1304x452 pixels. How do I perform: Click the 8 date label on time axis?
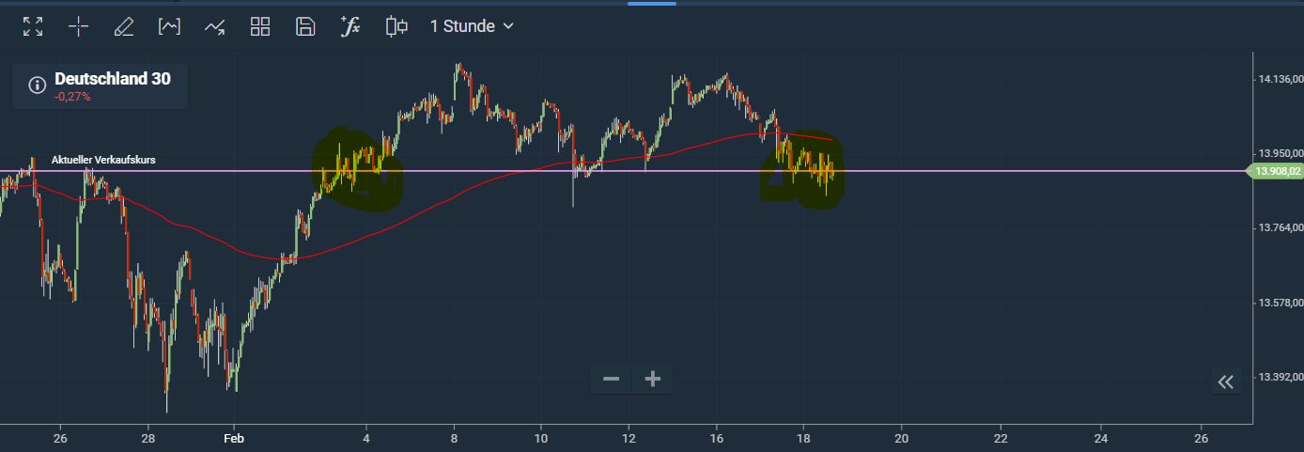point(454,438)
